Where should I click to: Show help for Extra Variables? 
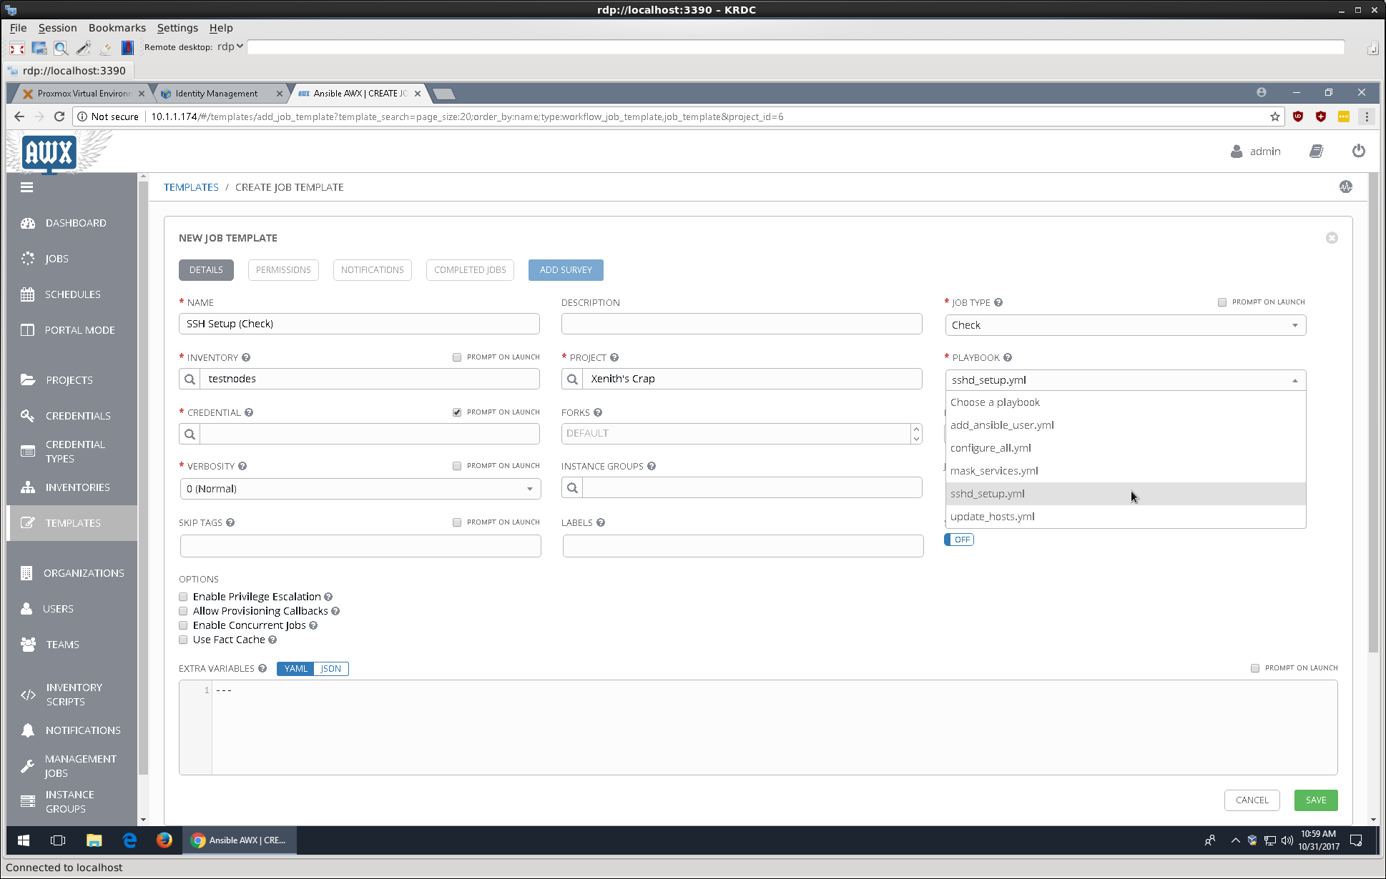click(262, 668)
